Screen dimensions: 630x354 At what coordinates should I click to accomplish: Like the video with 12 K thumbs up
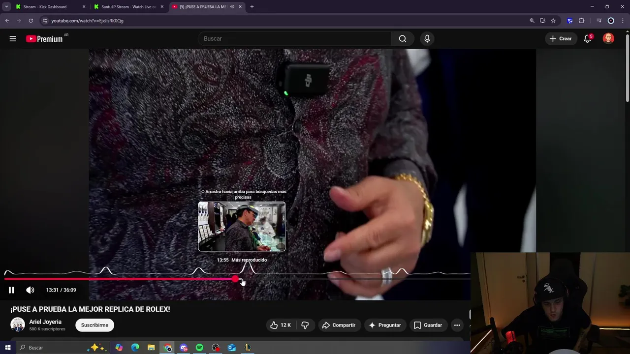(x=281, y=325)
